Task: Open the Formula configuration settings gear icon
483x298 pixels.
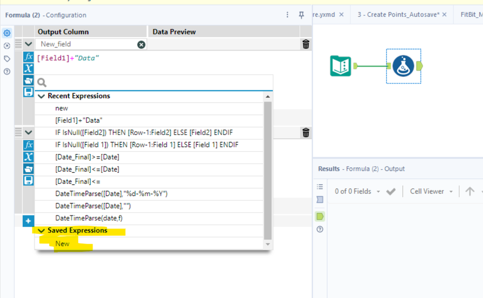Action: pos(7,33)
